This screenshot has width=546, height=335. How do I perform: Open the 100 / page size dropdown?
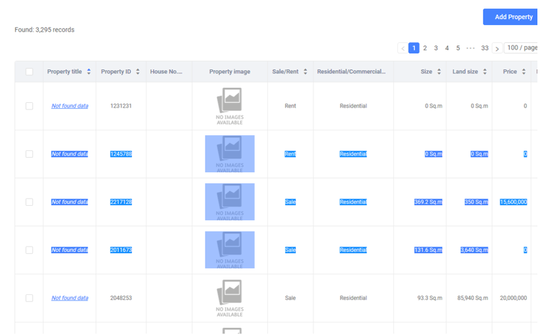click(524, 48)
